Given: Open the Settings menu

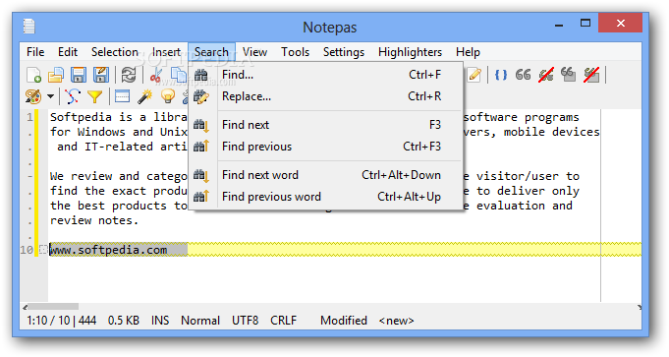Looking at the screenshot, I should coord(344,52).
